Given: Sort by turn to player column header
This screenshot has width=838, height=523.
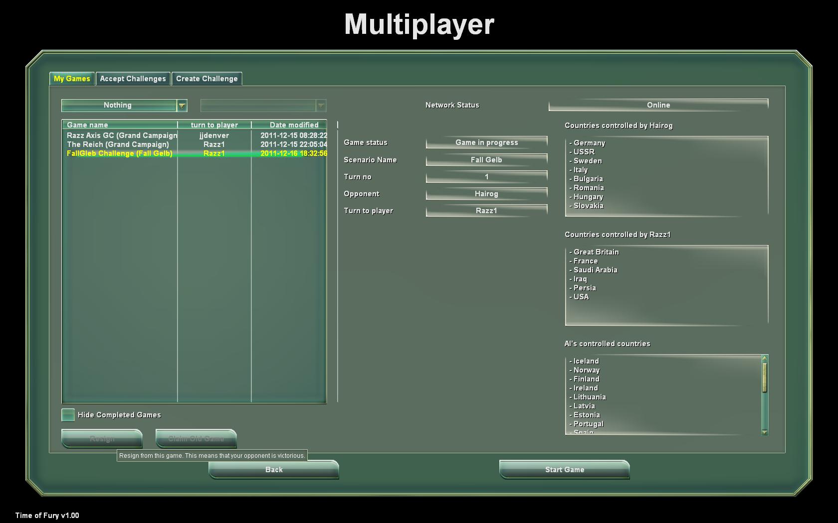Looking at the screenshot, I should click(x=214, y=125).
